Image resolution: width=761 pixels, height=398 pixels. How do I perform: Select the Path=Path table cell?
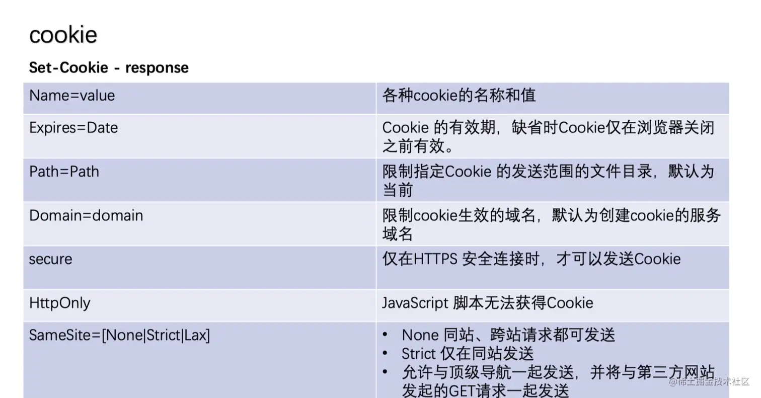pyautogui.click(x=63, y=172)
